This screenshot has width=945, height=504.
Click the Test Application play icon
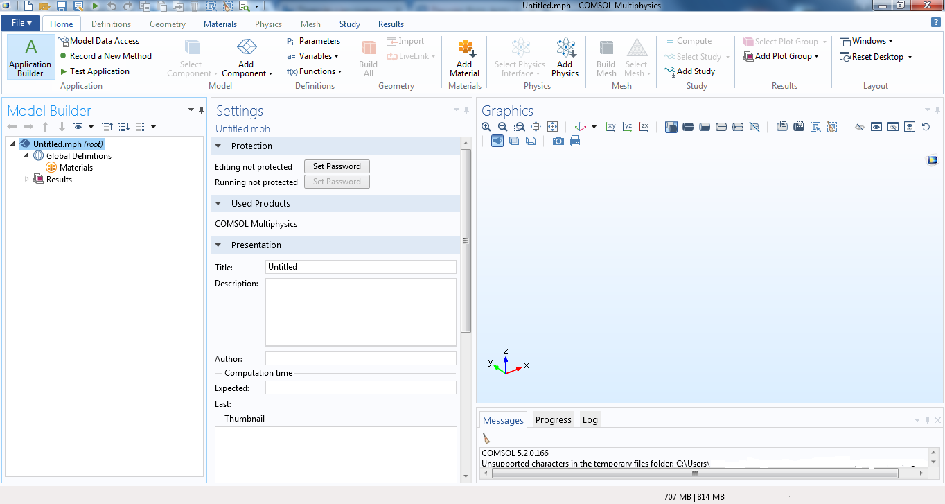(x=64, y=71)
